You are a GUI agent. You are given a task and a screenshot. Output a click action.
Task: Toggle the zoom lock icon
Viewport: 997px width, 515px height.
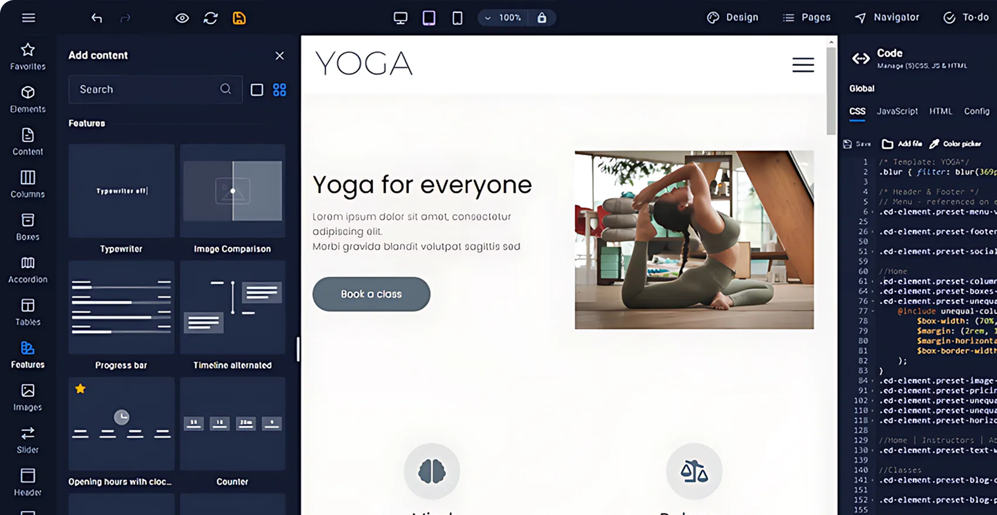click(x=542, y=18)
